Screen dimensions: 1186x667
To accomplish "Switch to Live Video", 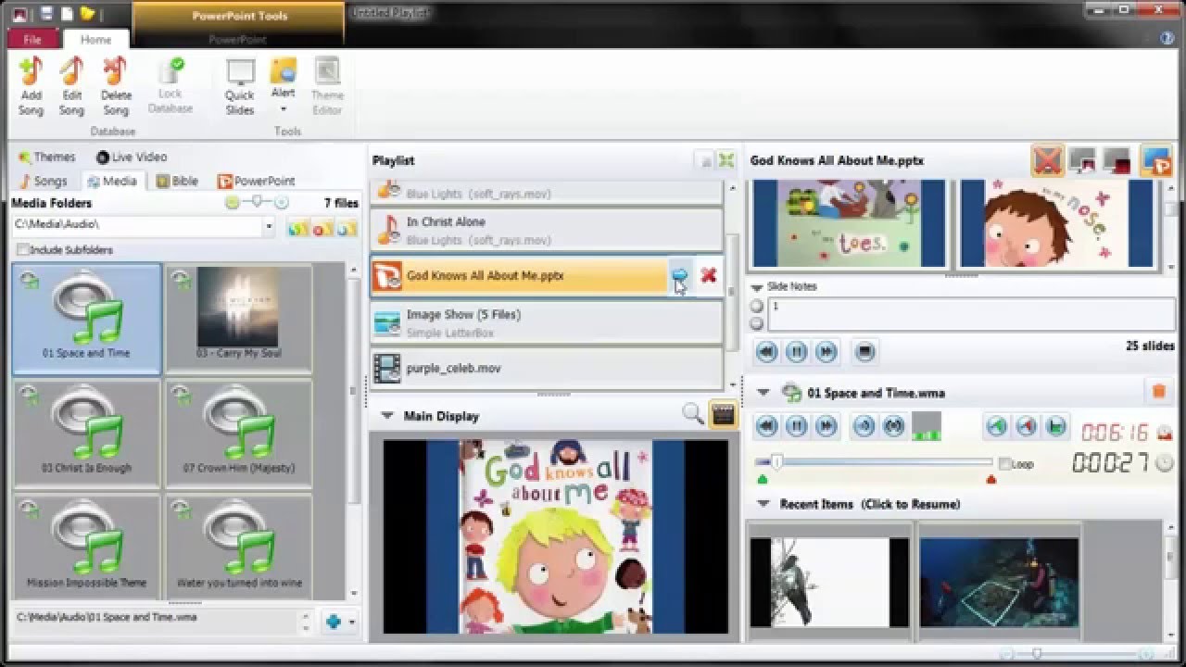I will [x=132, y=157].
